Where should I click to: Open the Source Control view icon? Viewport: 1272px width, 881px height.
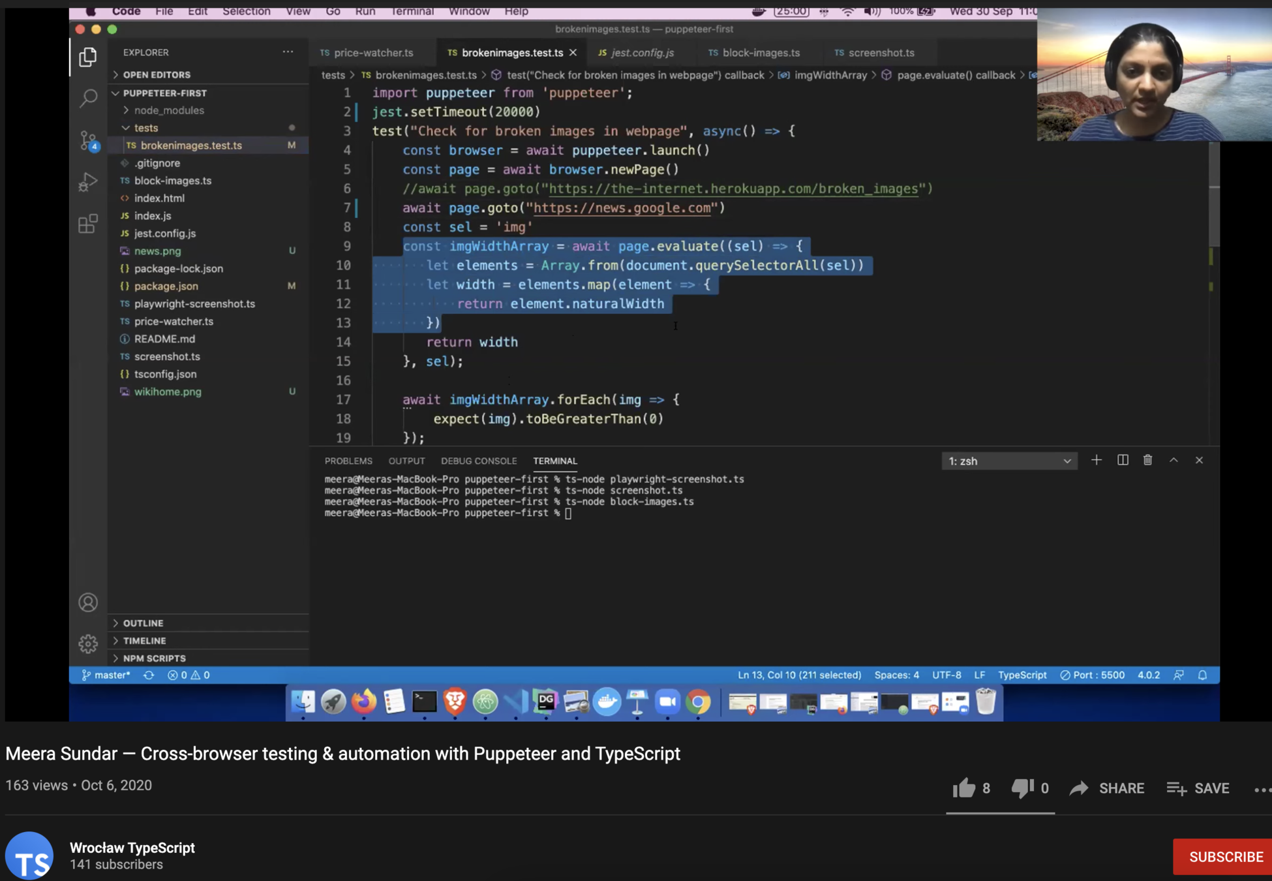pos(88,140)
